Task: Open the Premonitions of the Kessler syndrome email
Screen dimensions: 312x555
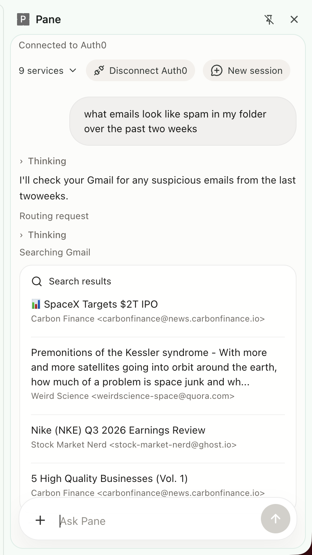Action: tap(154, 367)
